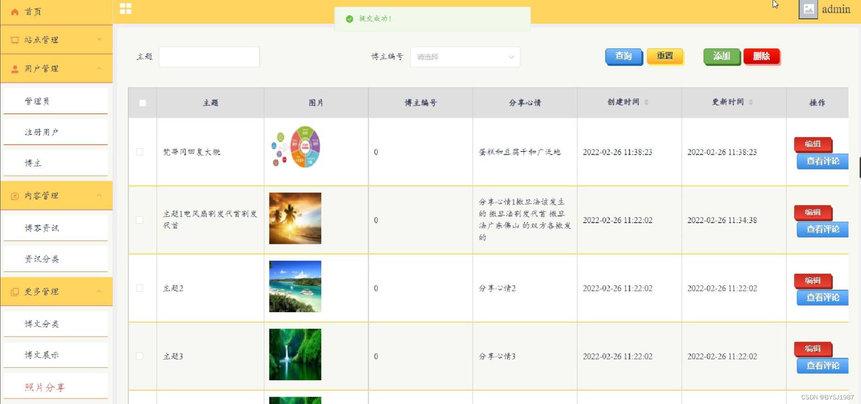
Task: Click 编辑 for the 主题2 row
Action: click(813, 281)
